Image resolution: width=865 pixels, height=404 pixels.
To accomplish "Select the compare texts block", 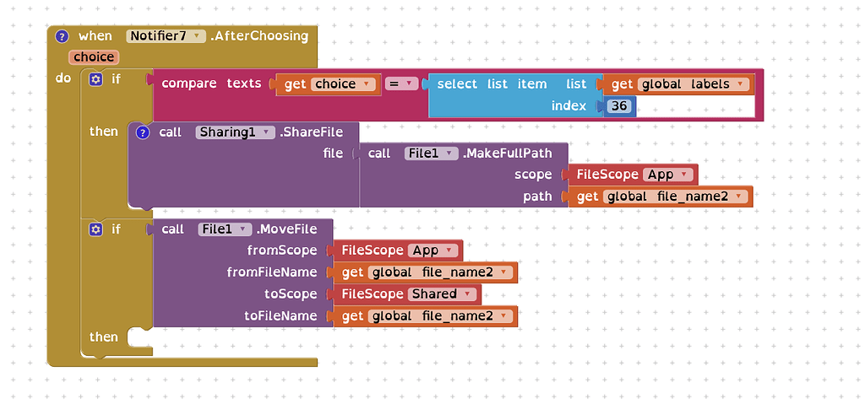I will (x=210, y=84).
